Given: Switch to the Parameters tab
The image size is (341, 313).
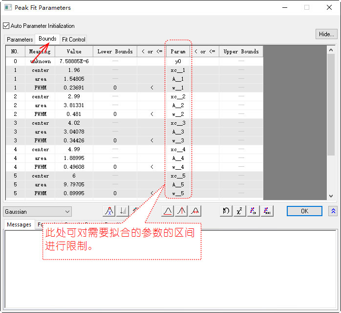Looking at the screenshot, I should coord(20,40).
